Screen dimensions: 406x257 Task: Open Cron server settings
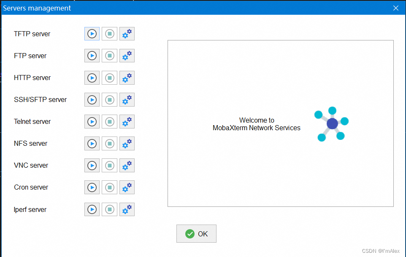point(127,187)
